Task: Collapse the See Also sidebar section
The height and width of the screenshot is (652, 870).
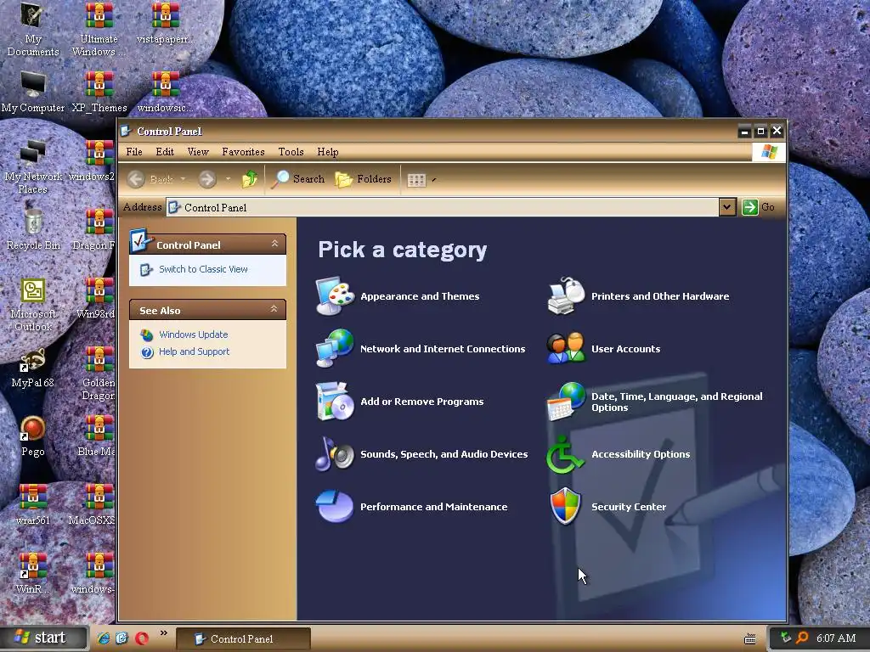Action: click(274, 309)
